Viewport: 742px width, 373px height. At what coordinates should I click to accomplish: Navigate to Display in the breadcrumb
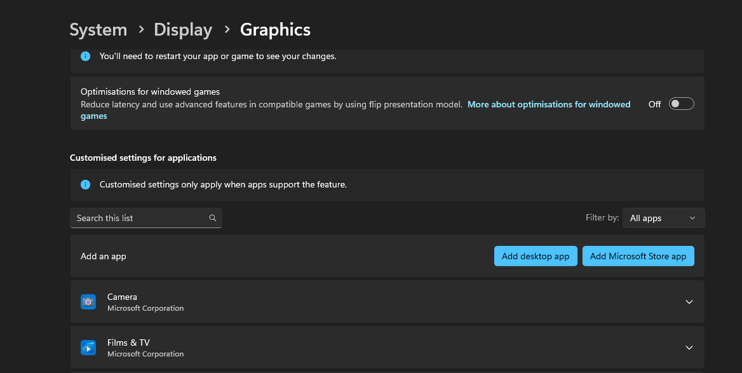183,30
